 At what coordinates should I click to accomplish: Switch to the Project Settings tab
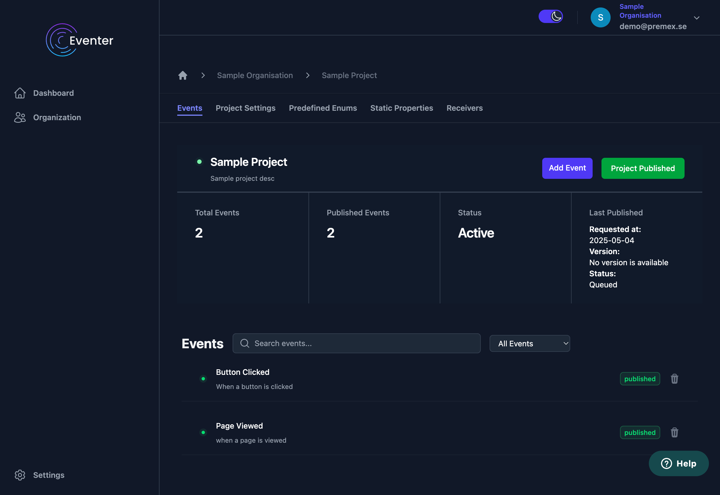[x=245, y=108]
